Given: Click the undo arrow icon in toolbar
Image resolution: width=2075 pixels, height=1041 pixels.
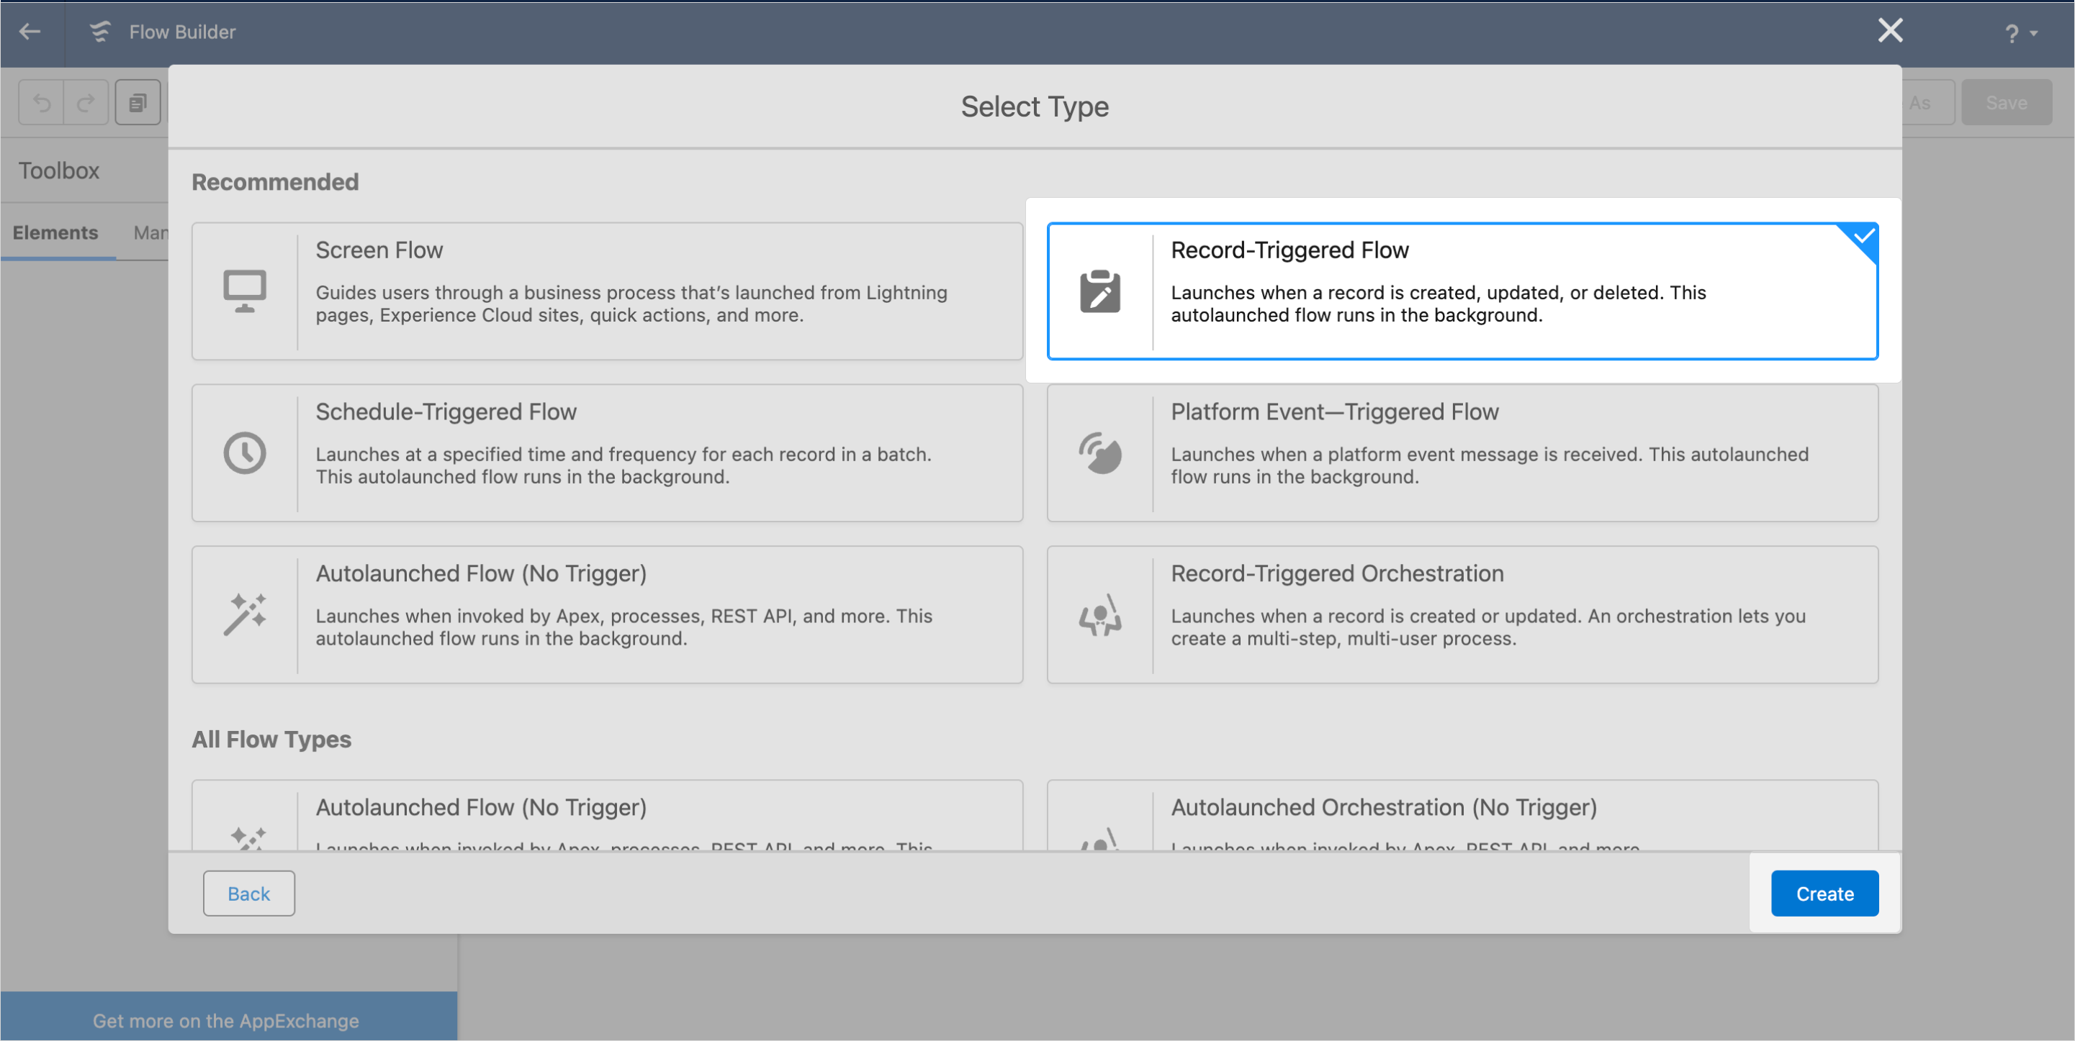Looking at the screenshot, I should tap(41, 102).
